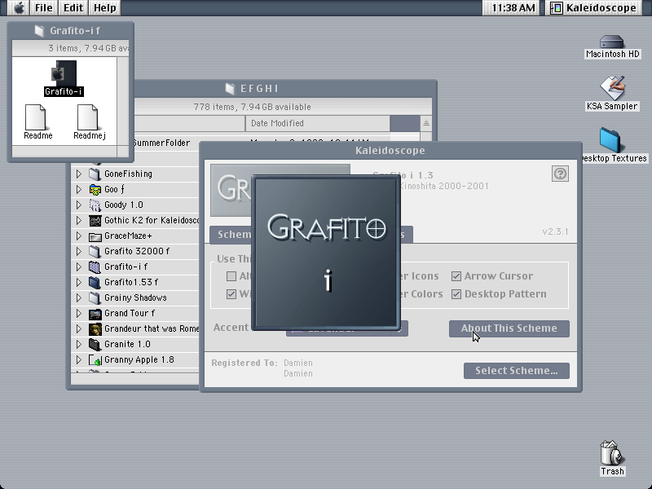
Task: Select the Trash icon on the desktop
Action: [610, 452]
